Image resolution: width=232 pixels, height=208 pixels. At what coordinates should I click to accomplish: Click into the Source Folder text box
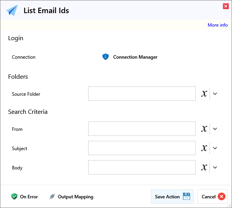pos(142,94)
